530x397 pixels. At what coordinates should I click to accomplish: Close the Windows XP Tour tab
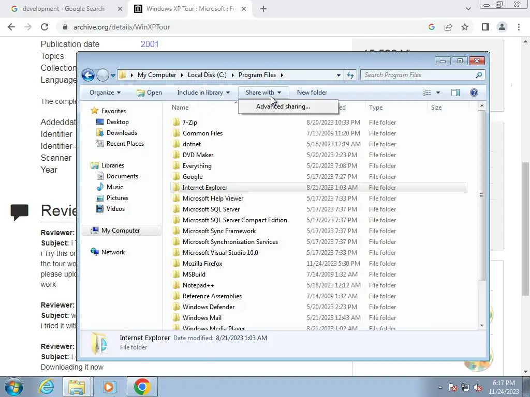(244, 9)
